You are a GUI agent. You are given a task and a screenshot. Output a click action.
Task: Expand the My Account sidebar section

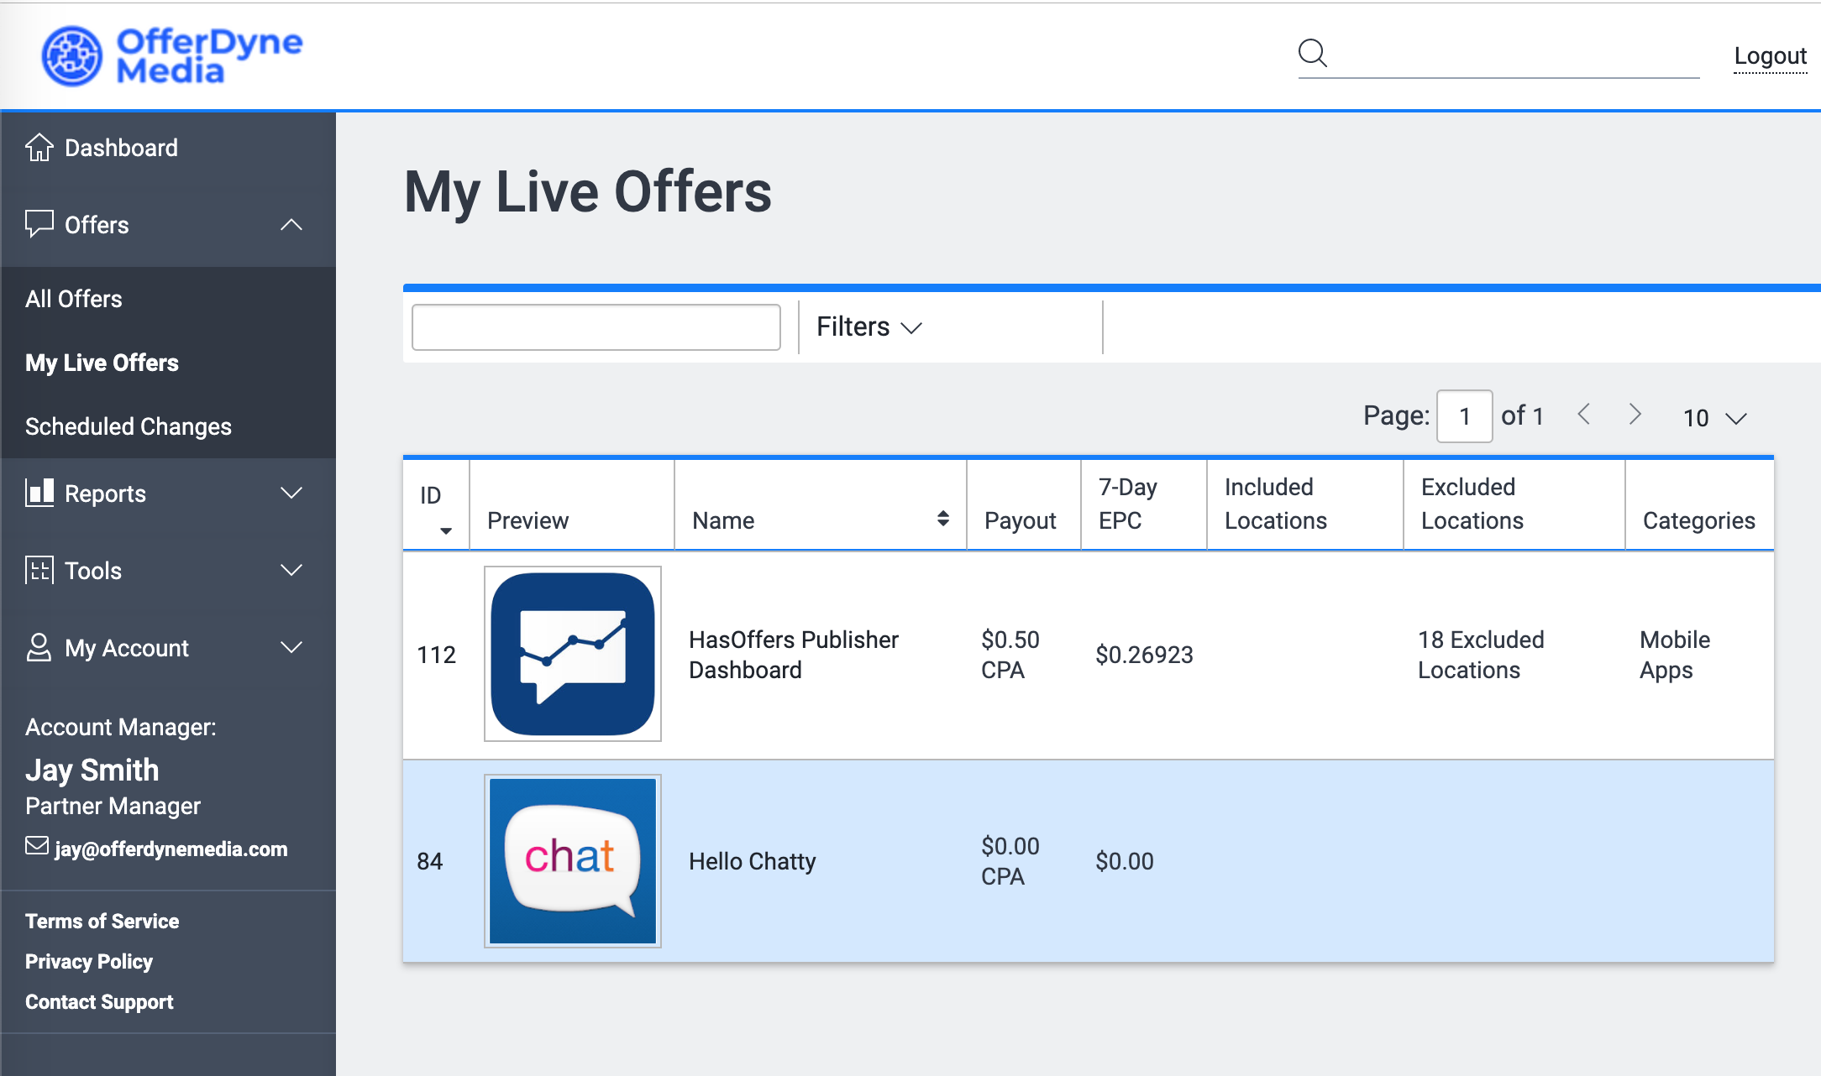(291, 647)
